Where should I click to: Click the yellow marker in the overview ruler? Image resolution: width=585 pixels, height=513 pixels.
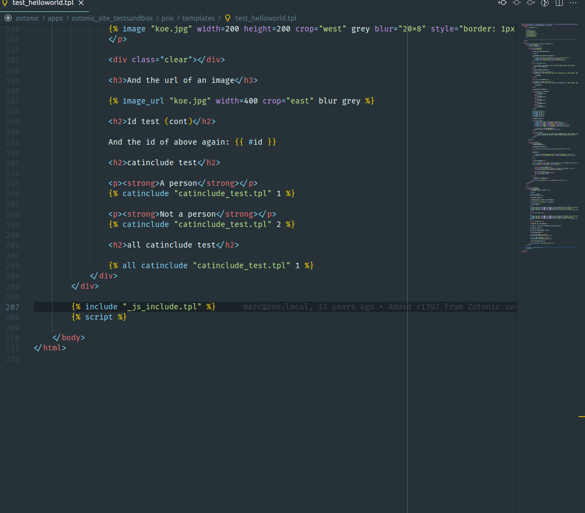coord(582,417)
